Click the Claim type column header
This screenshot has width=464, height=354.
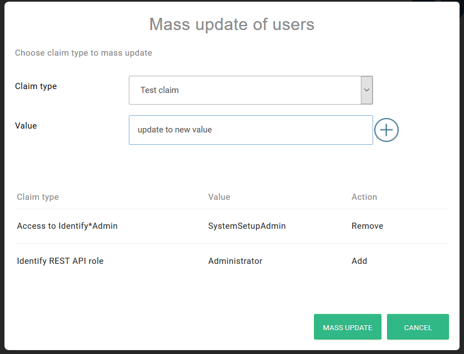pos(38,197)
